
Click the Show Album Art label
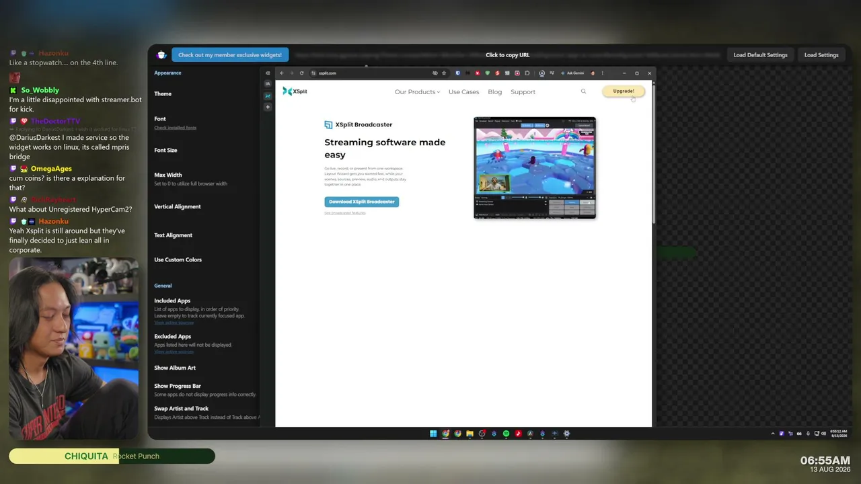pos(175,368)
